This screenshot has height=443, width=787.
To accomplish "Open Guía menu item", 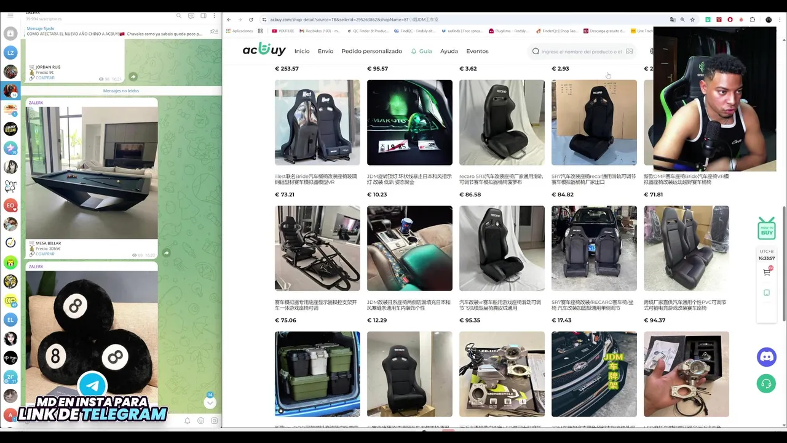I will point(422,51).
